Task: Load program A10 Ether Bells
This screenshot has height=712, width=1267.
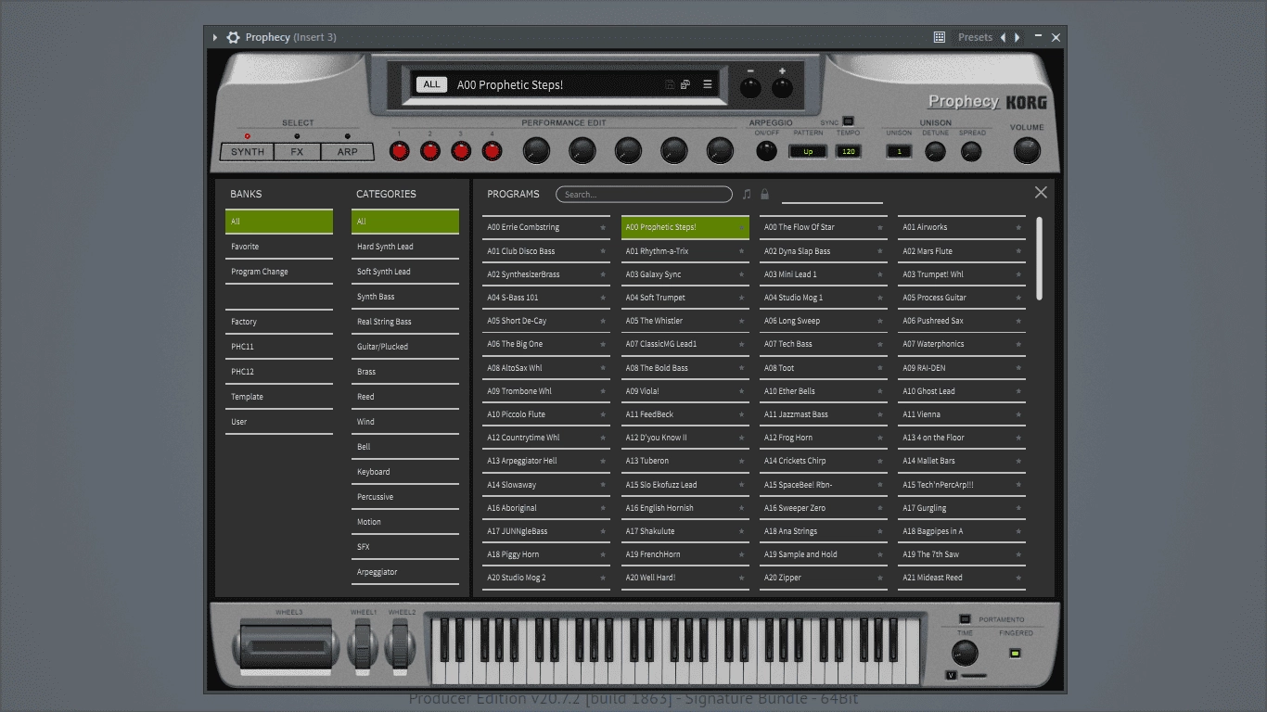Action: coord(824,391)
